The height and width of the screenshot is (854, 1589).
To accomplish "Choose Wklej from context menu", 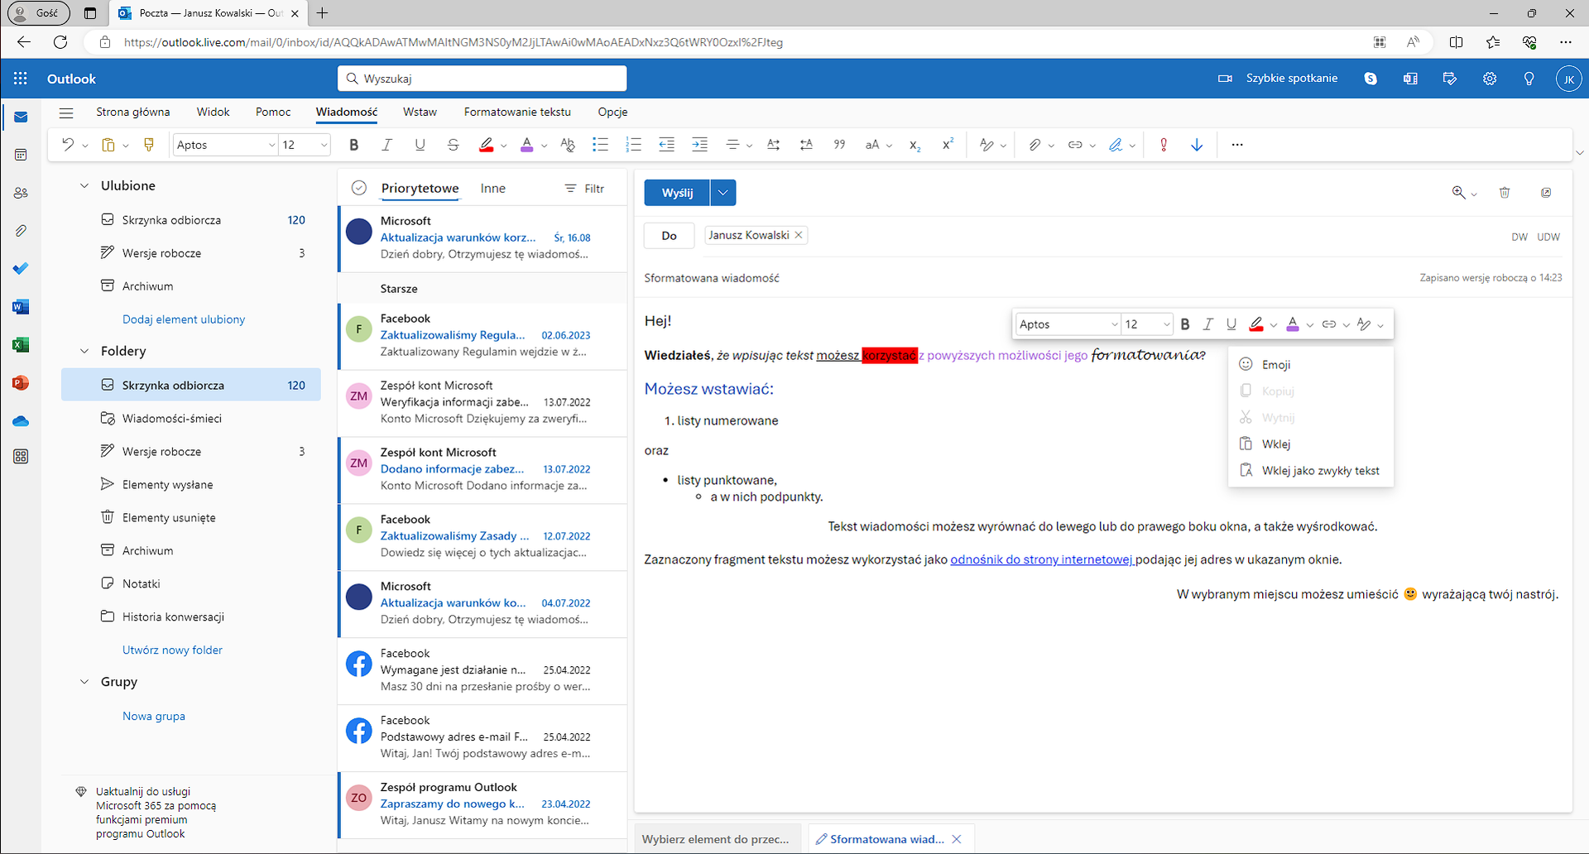I will coord(1311,444).
